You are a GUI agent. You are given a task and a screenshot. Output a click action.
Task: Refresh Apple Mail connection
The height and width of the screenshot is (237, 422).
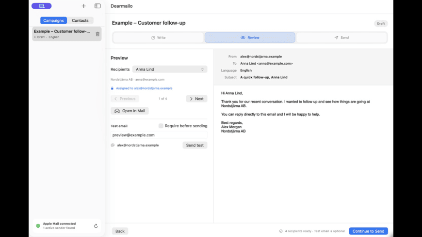point(96,226)
